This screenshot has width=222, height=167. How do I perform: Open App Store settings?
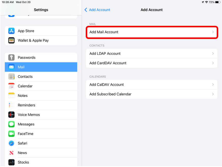41,31
